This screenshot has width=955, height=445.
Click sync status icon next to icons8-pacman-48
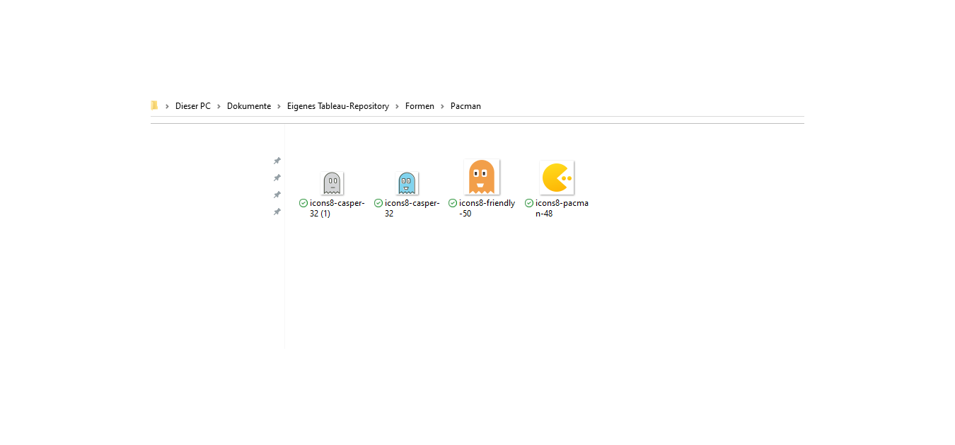pyautogui.click(x=529, y=203)
